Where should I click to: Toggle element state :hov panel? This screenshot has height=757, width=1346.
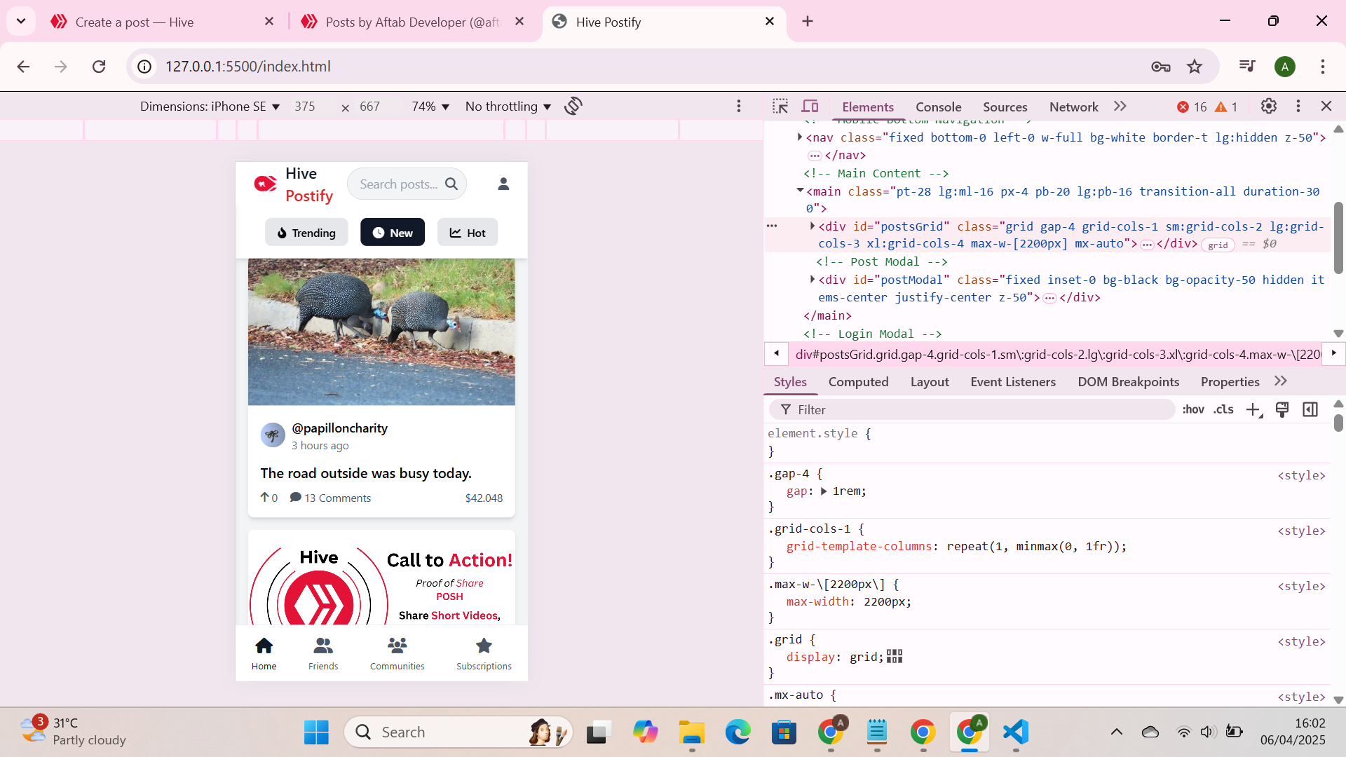(1193, 410)
